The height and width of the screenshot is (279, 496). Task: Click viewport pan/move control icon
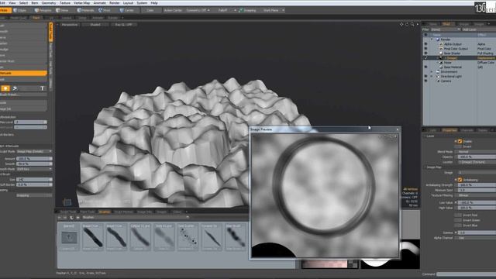[x=401, y=24]
